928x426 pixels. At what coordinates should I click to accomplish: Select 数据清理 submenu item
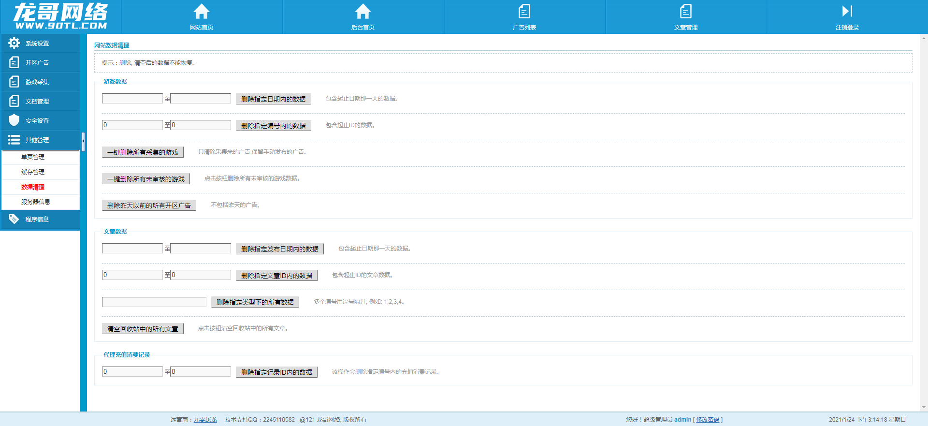(x=33, y=187)
